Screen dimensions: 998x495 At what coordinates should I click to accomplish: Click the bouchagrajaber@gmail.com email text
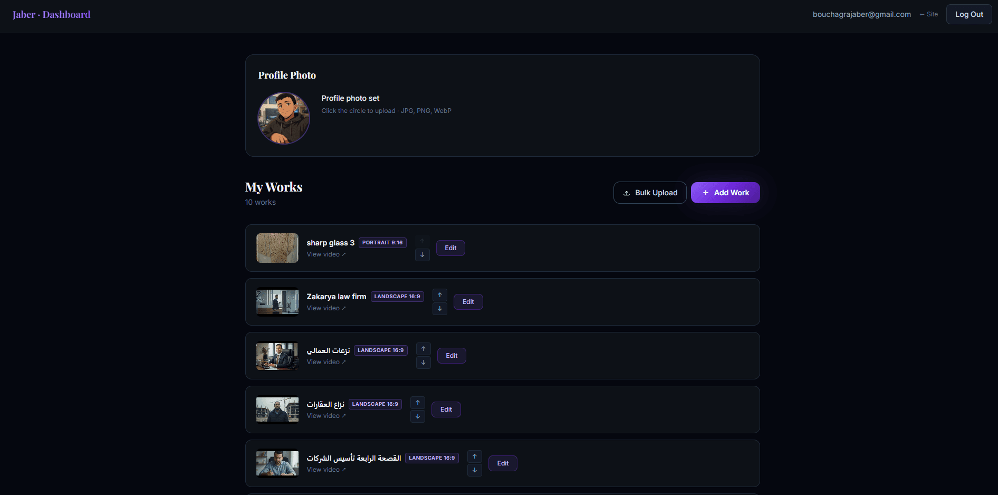tap(862, 14)
